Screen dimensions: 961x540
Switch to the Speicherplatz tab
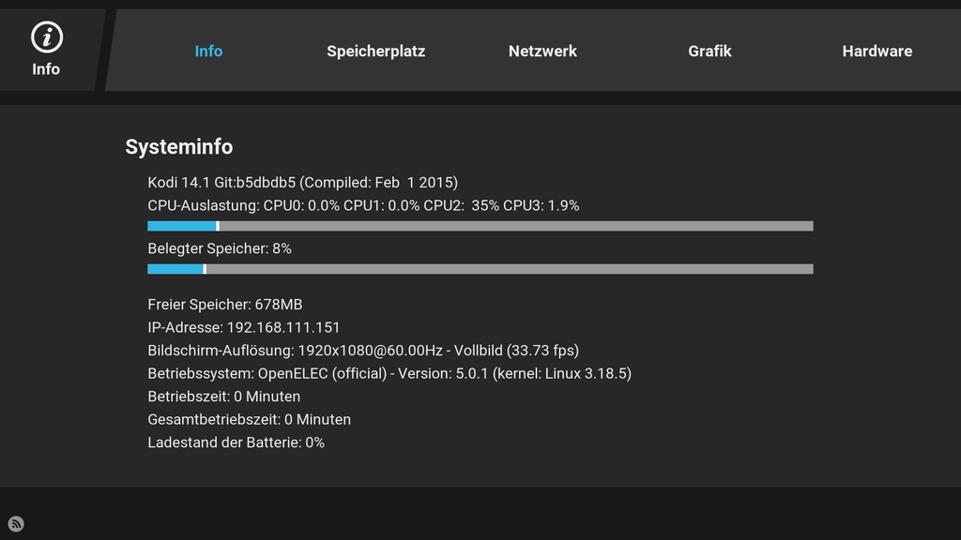(x=375, y=52)
